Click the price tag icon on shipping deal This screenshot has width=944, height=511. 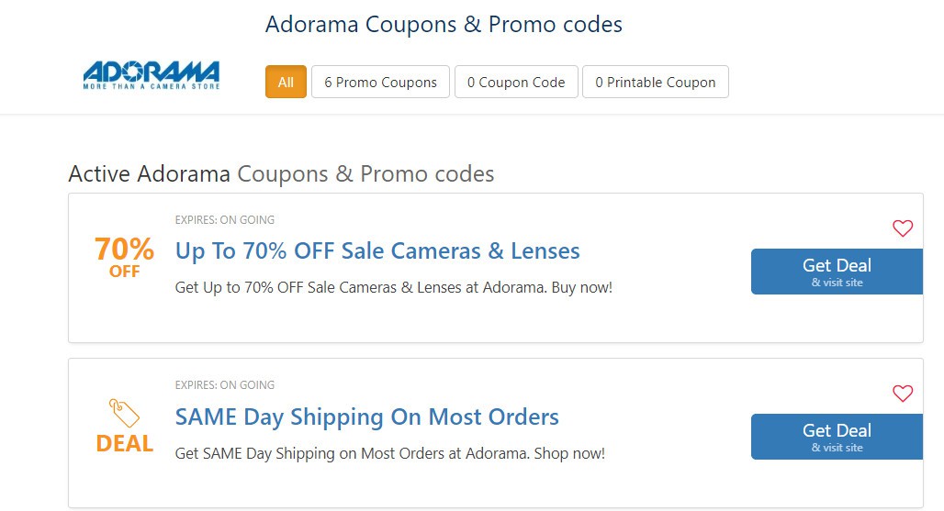(x=124, y=412)
